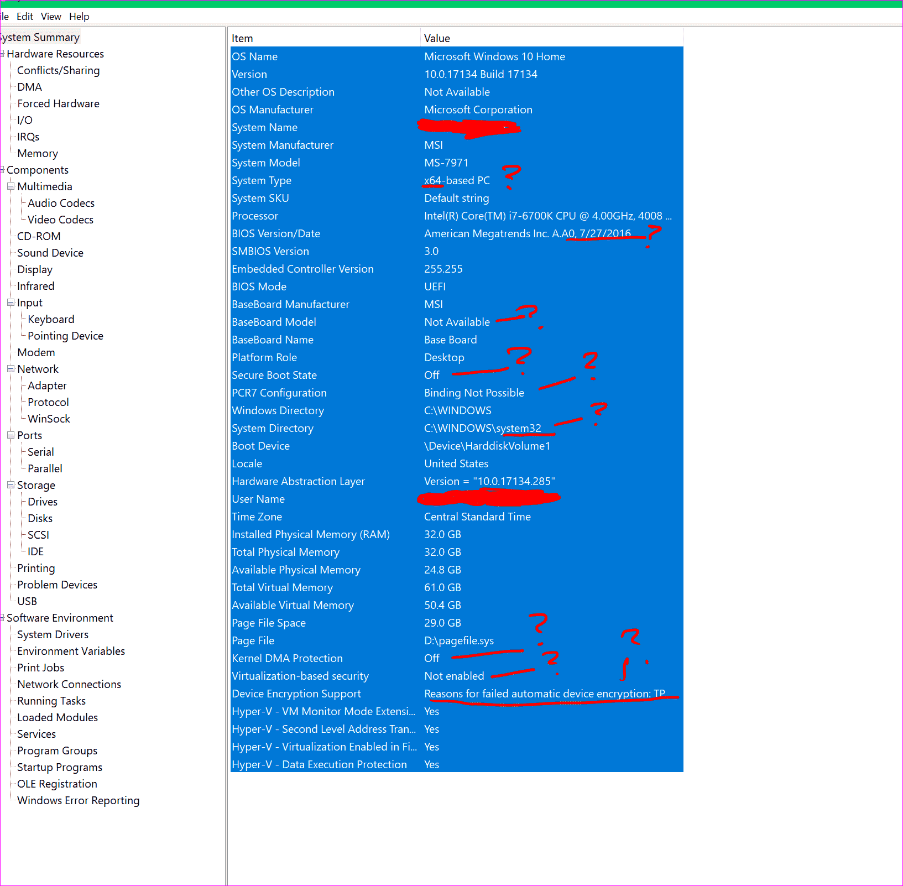Select Hardware Resources category
Screen dimensions: 903x886
click(55, 54)
